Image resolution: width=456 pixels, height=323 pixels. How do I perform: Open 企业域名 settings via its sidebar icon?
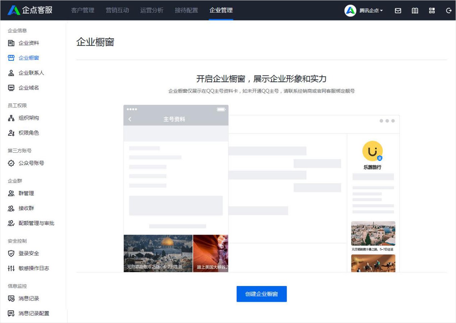click(x=11, y=88)
